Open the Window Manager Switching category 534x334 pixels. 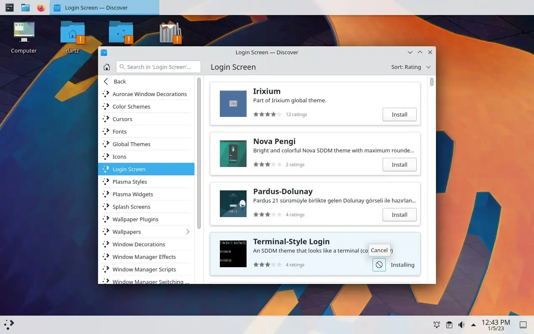click(146, 281)
